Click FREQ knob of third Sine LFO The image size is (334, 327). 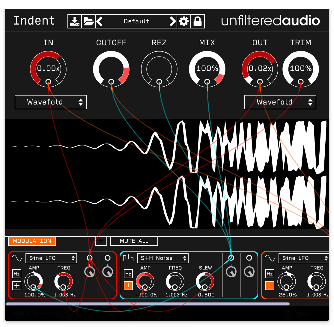point(317,281)
